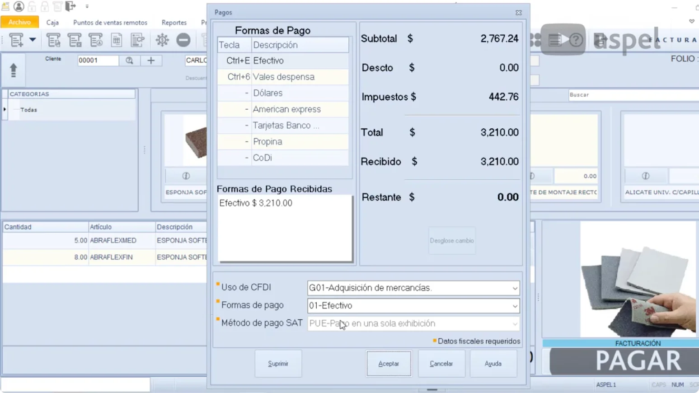Switch to Puntos de ventas remotos tab

point(110,23)
